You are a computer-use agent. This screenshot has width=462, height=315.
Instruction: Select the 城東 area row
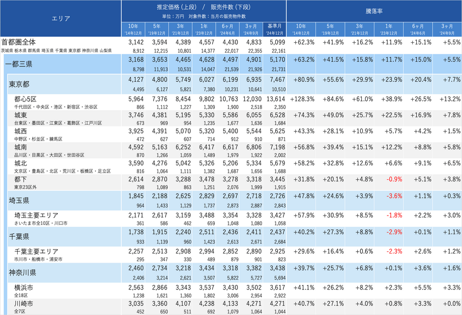click(x=234, y=118)
